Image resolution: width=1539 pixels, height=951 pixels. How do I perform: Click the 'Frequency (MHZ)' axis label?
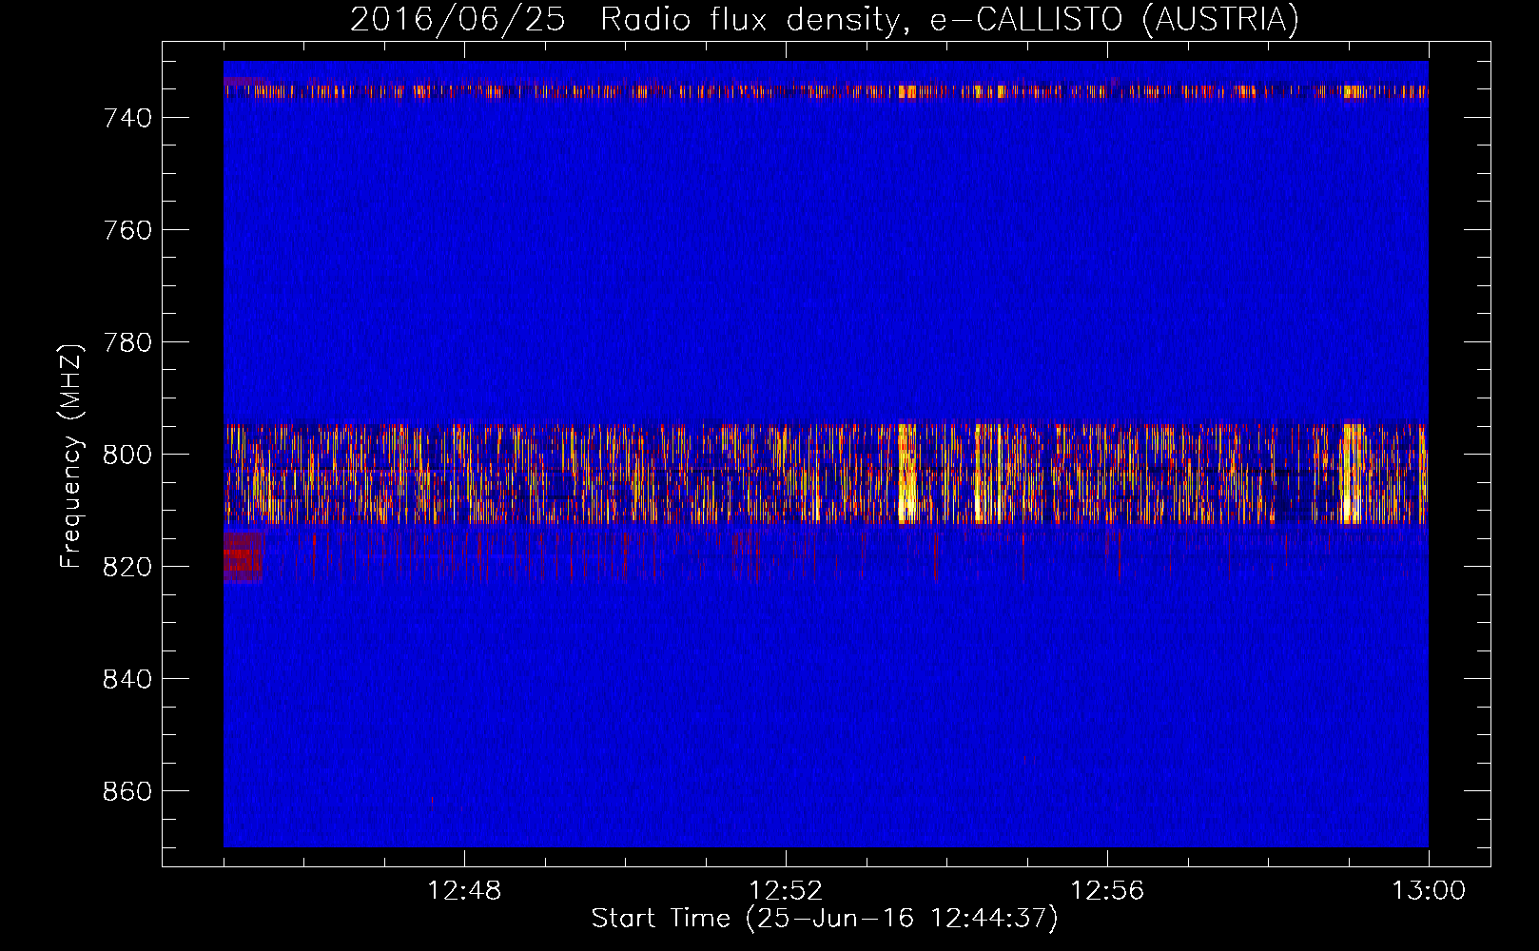tap(71, 456)
